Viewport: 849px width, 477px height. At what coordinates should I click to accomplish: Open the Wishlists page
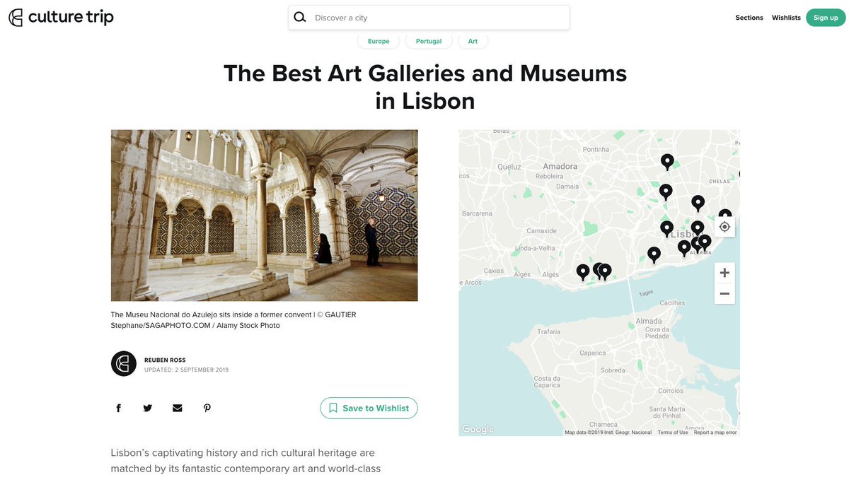[x=785, y=17]
